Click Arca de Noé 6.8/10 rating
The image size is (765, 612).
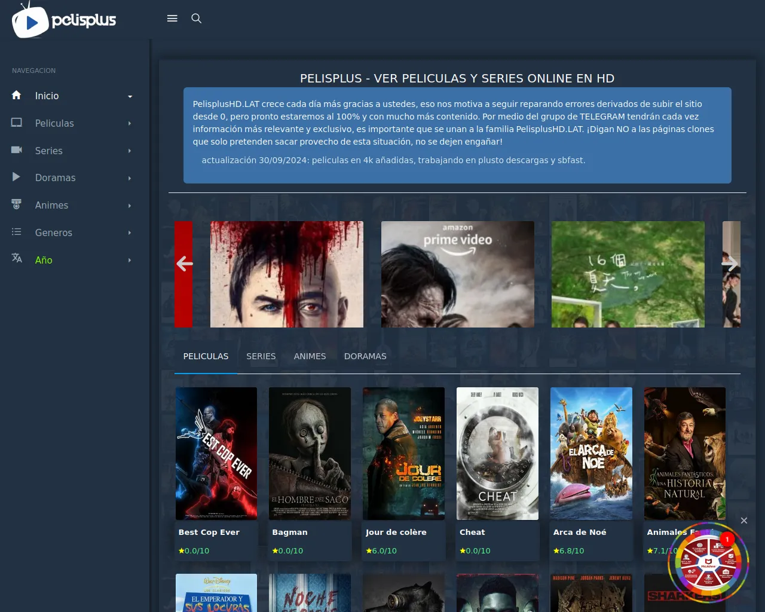[568, 550]
